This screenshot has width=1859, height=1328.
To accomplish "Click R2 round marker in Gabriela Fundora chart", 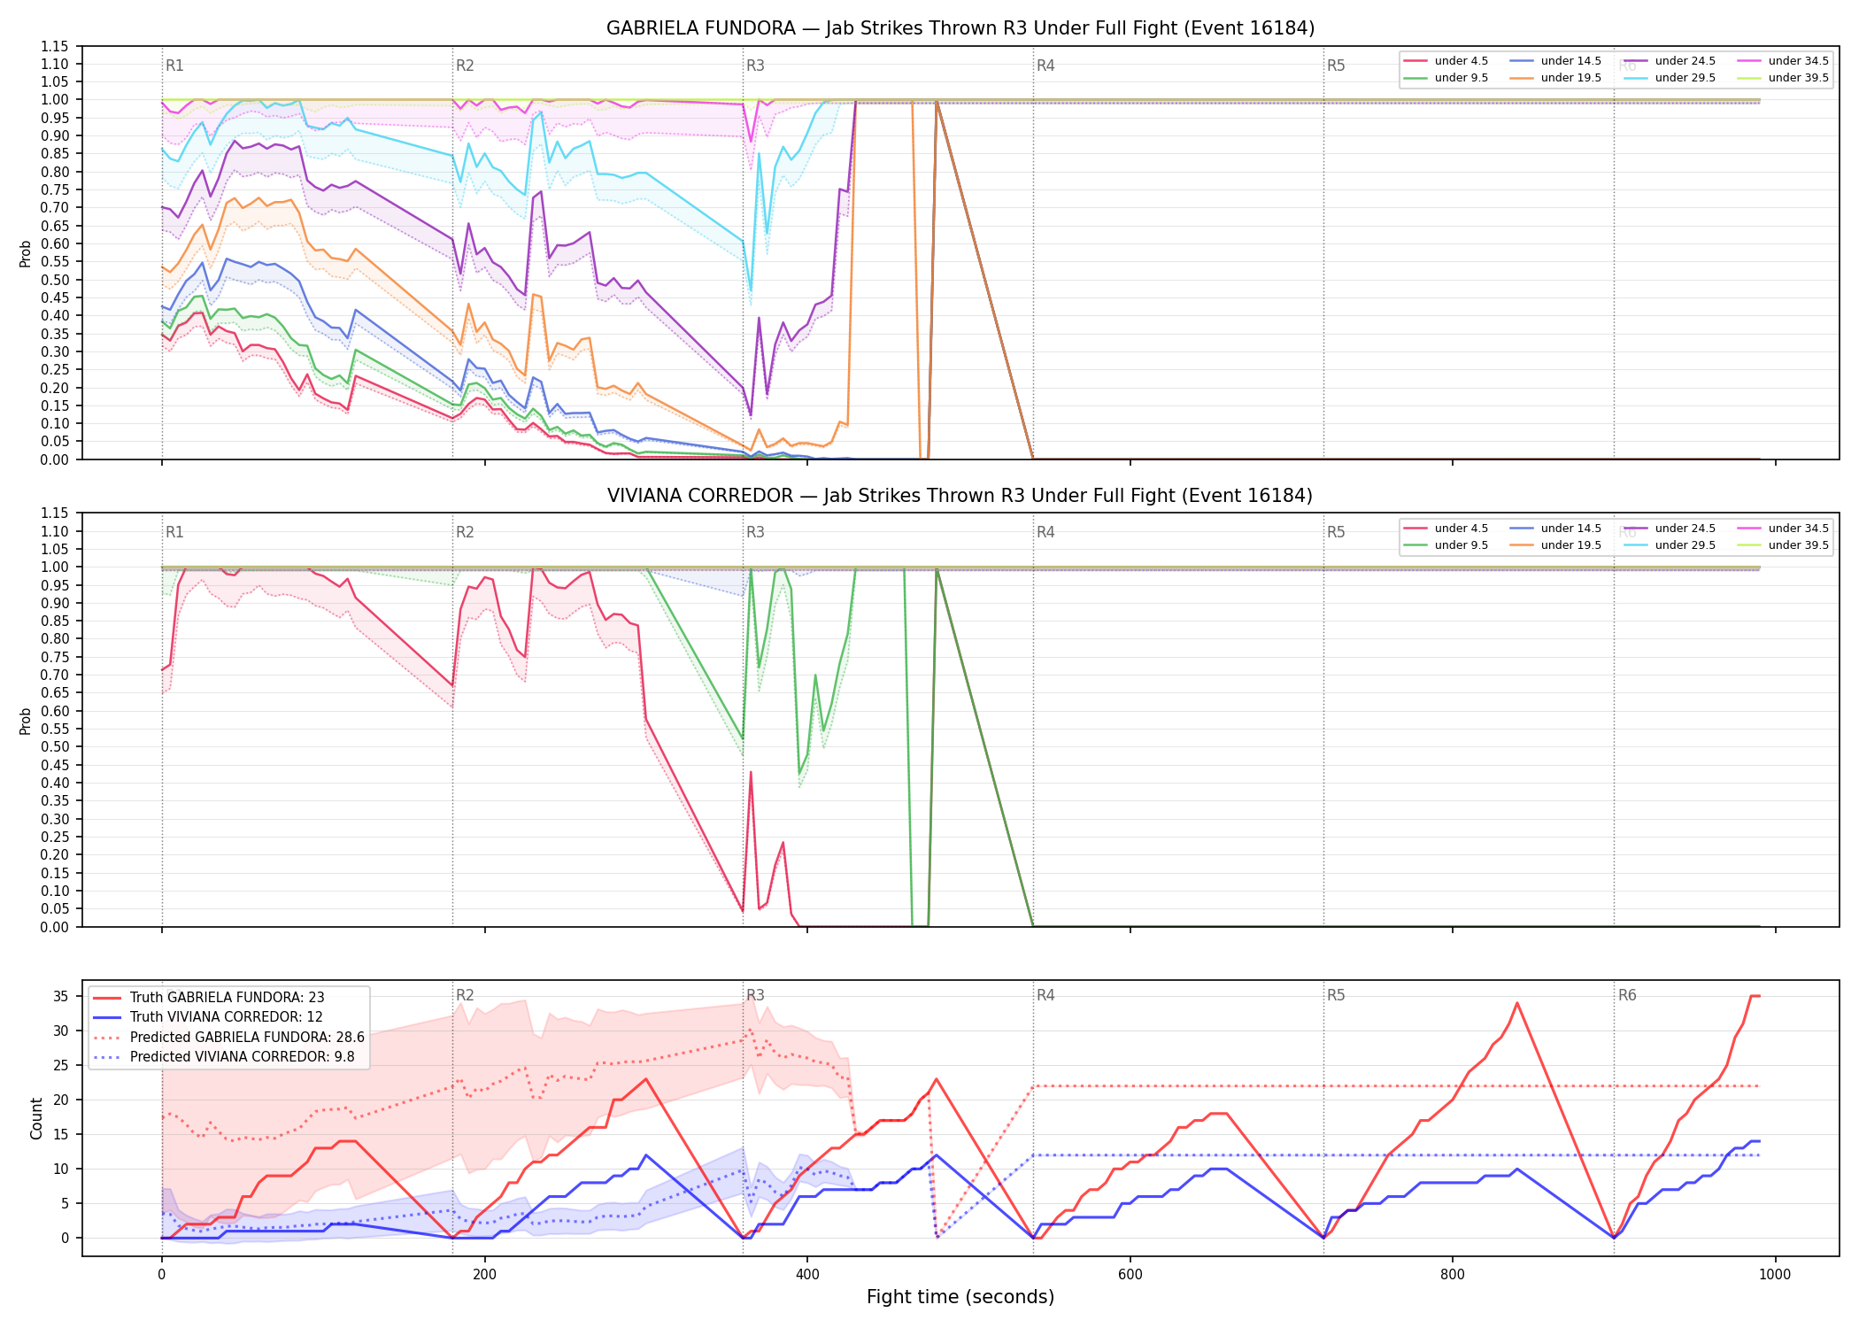I will (x=465, y=66).
